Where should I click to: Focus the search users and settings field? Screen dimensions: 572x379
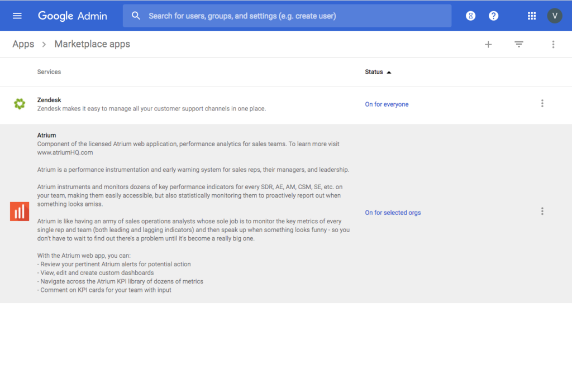pyautogui.click(x=287, y=16)
